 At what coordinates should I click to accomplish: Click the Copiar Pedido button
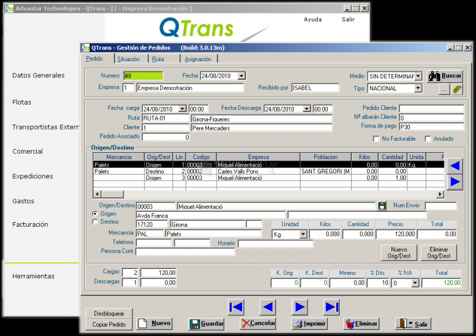point(109,325)
